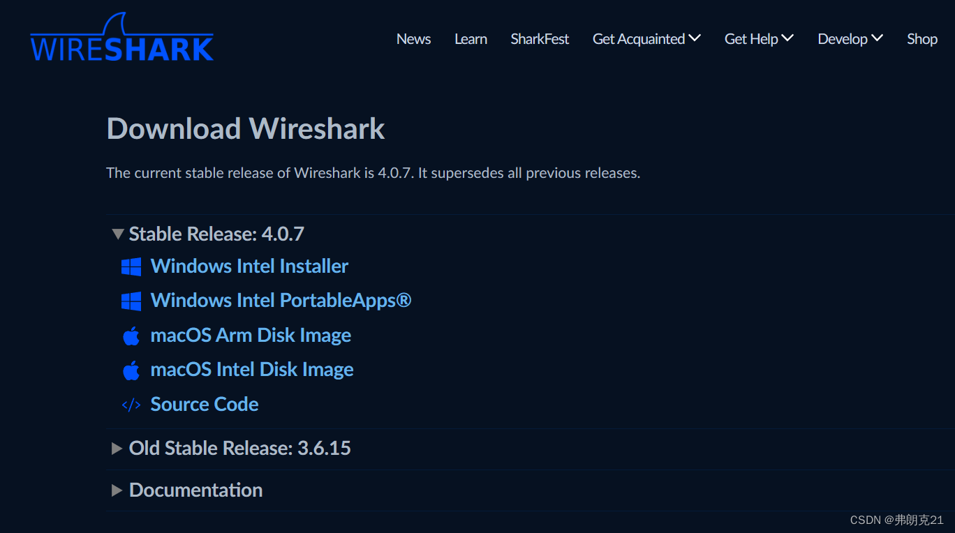Visit the Shop page
This screenshot has height=533, width=955.
[921, 39]
